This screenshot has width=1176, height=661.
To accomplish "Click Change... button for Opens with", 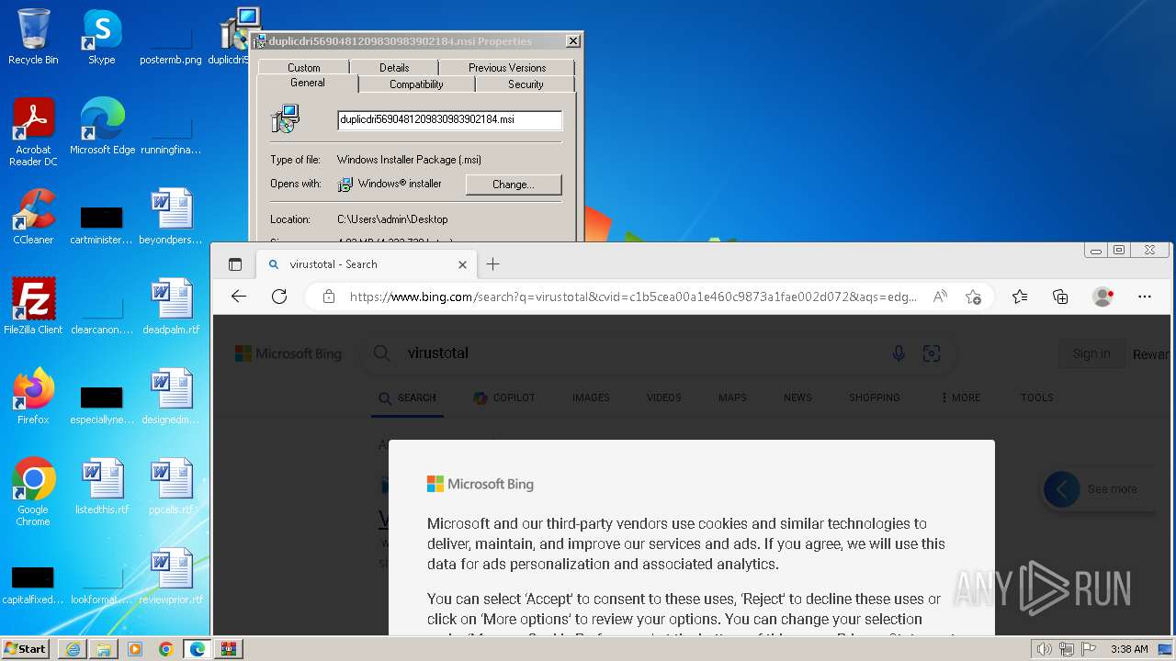I will click(513, 185).
